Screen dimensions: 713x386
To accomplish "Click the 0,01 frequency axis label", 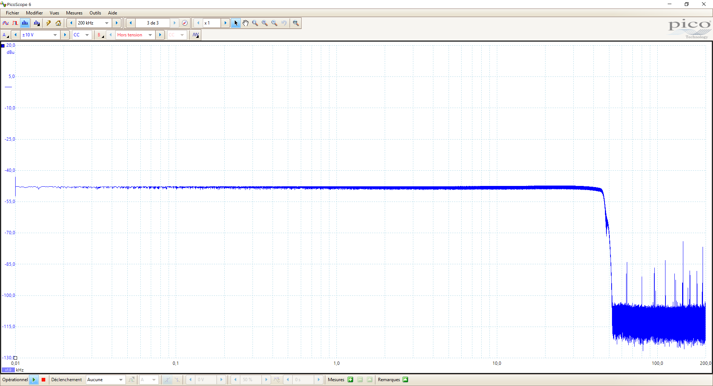I will tap(15, 363).
